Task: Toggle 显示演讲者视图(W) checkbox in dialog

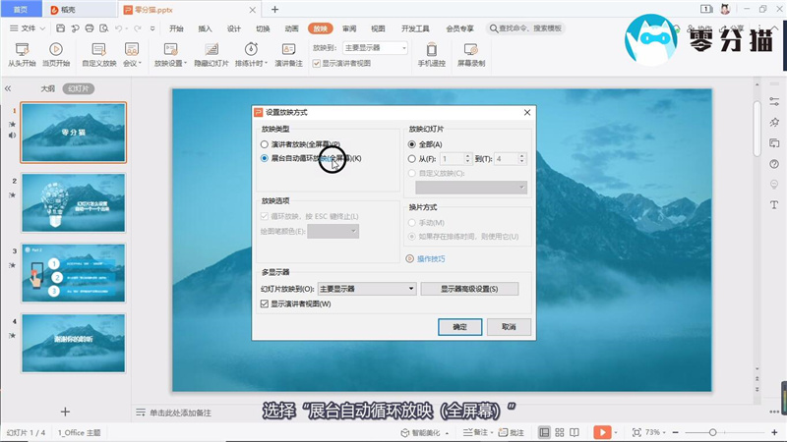Action: click(264, 304)
